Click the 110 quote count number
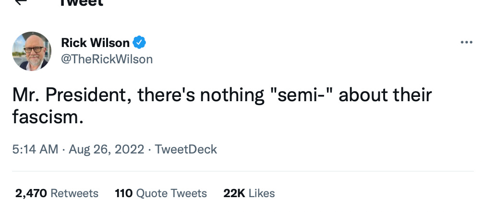Viewport: 483px width, 212px height. 124,193
